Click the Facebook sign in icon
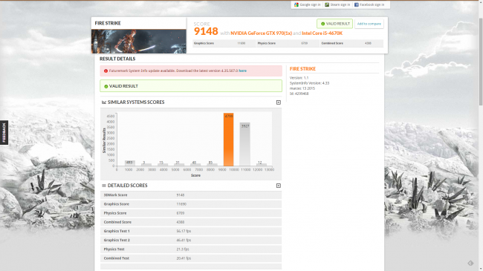Viewport: 483px width, 271px height. 357,4
